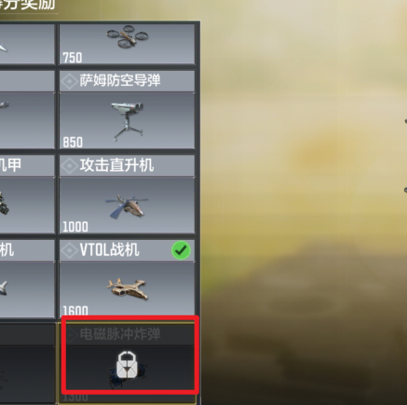Click diamond icon beside 攻击直升机

click(x=69, y=165)
